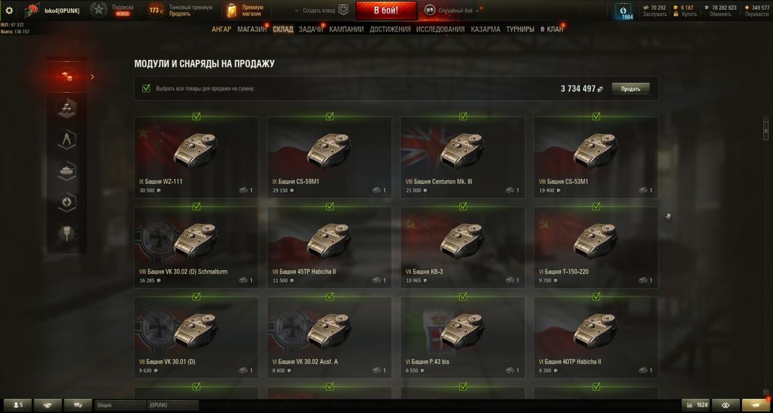Click the Продать sell button
Screen dimensions: 773x413
[x=631, y=89]
